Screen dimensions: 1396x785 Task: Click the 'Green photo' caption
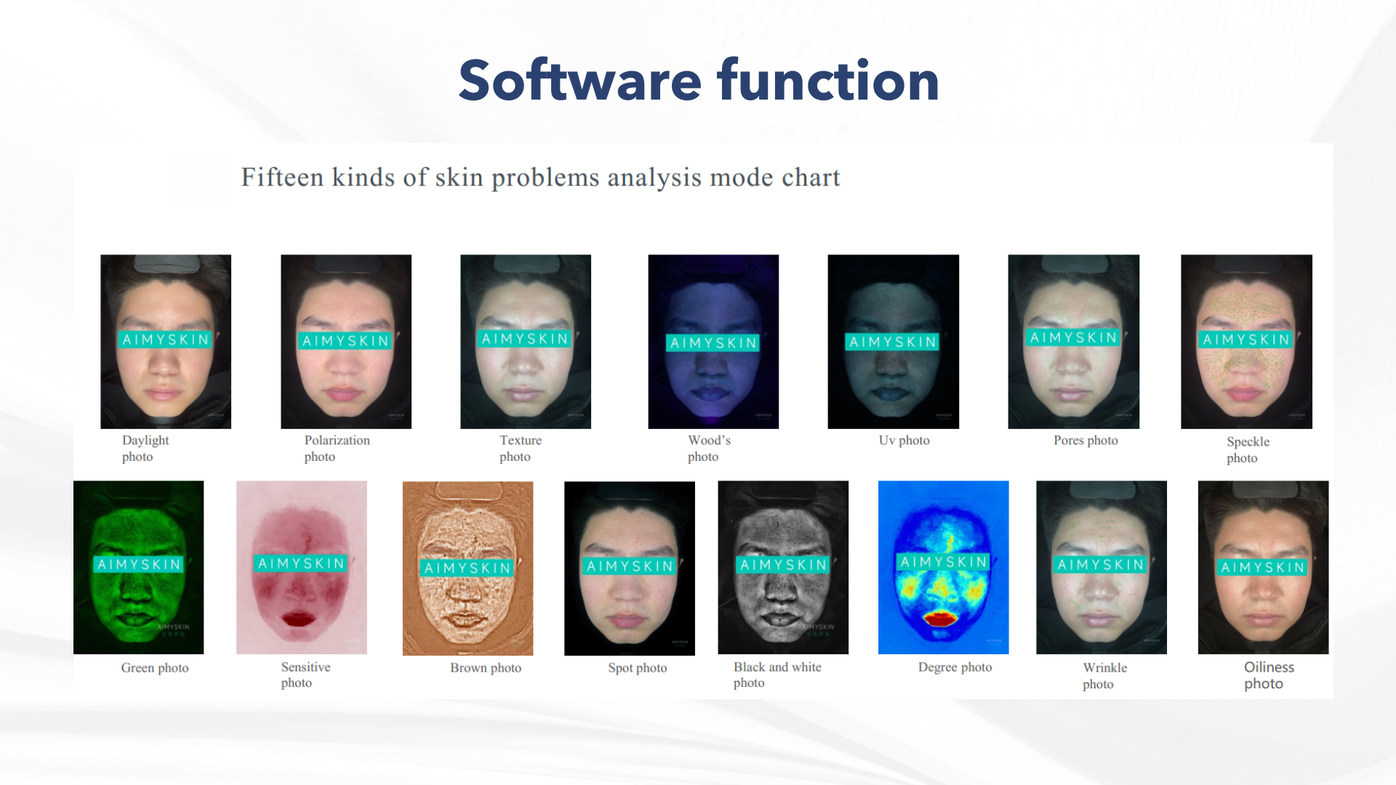(x=155, y=668)
